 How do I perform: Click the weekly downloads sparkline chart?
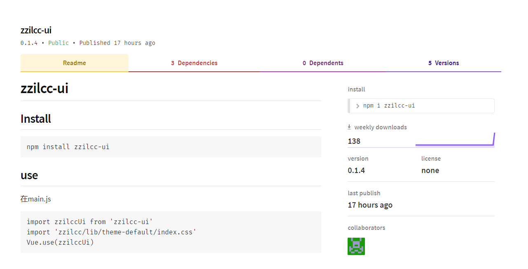coord(455,141)
